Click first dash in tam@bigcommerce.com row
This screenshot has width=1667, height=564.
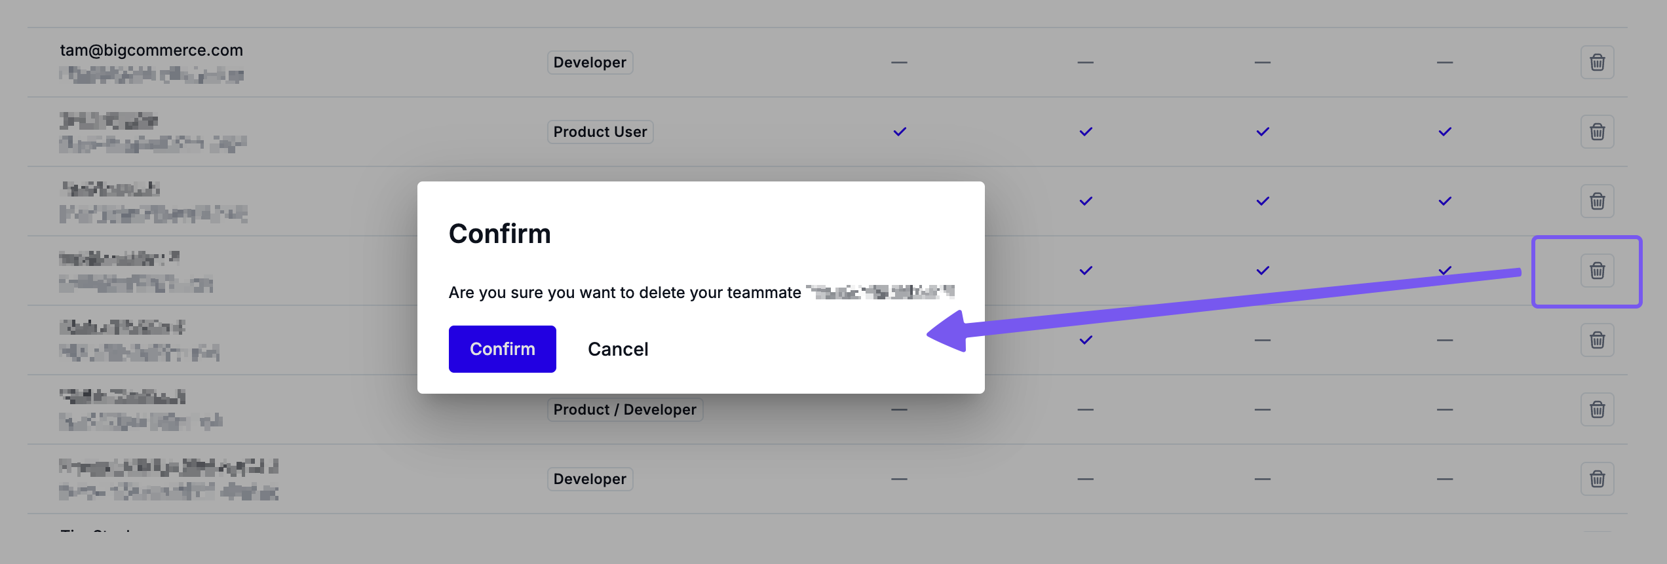(x=899, y=62)
